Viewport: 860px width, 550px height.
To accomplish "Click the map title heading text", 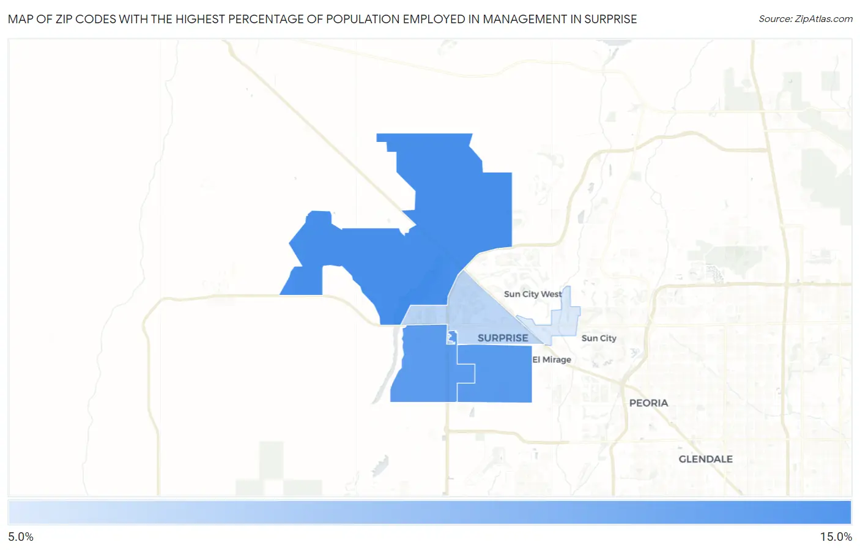I will (322, 19).
